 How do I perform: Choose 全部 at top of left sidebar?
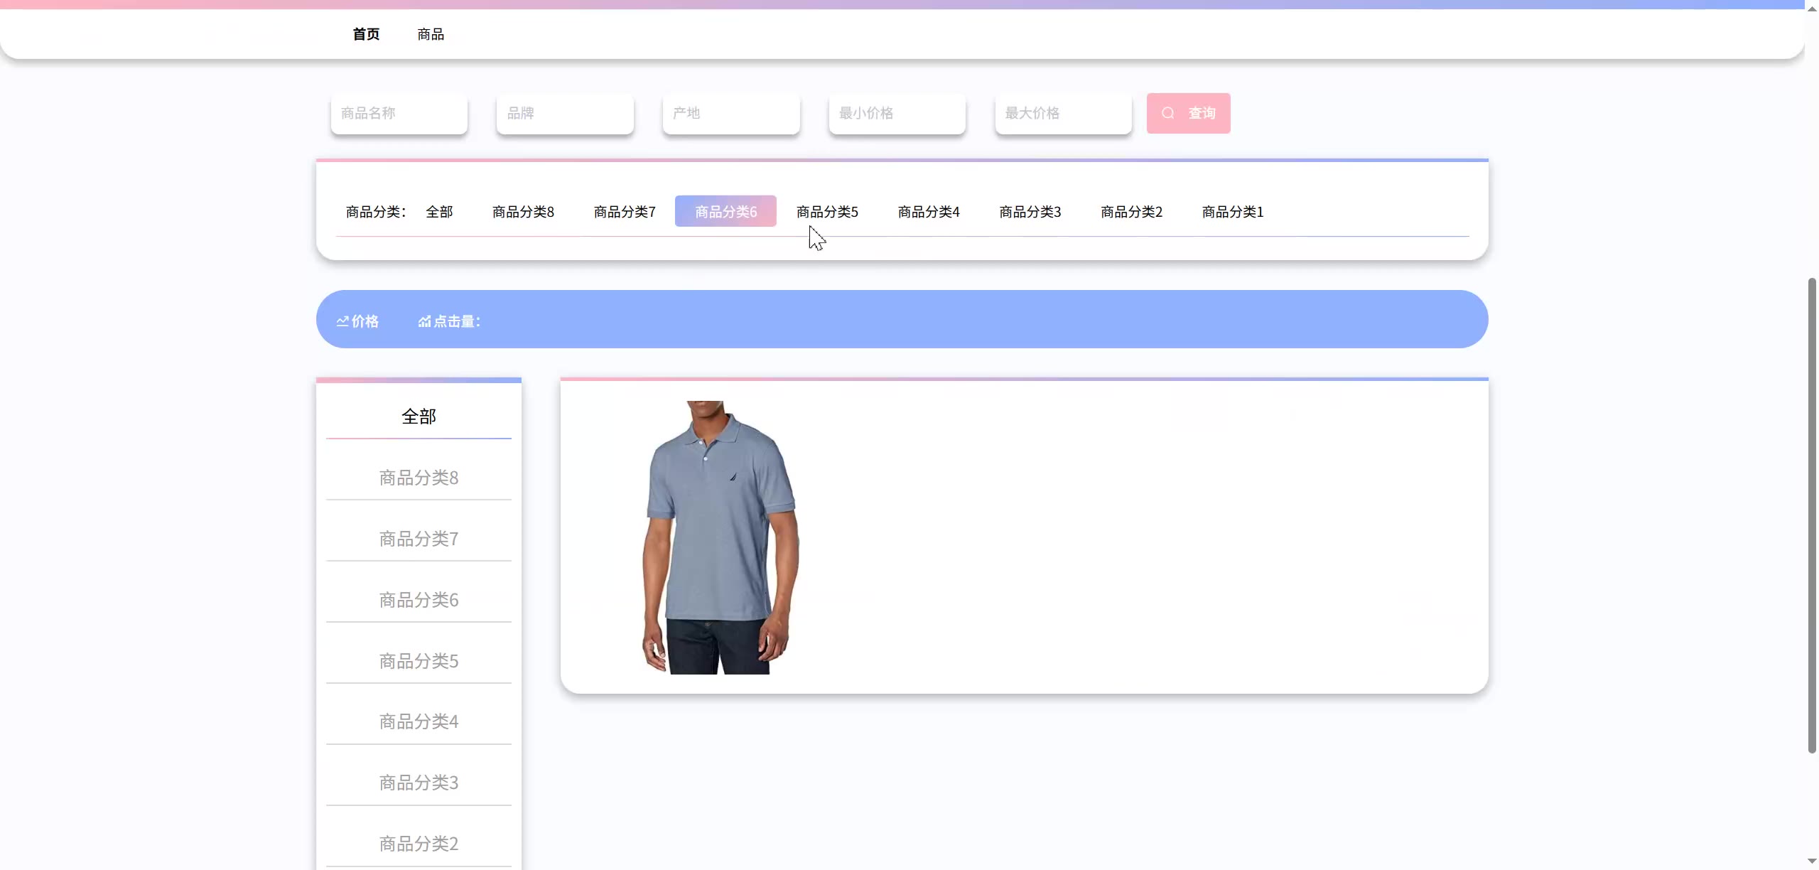419,417
